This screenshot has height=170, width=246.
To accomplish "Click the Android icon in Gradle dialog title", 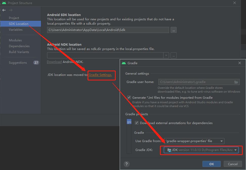I will [x=124, y=63].
